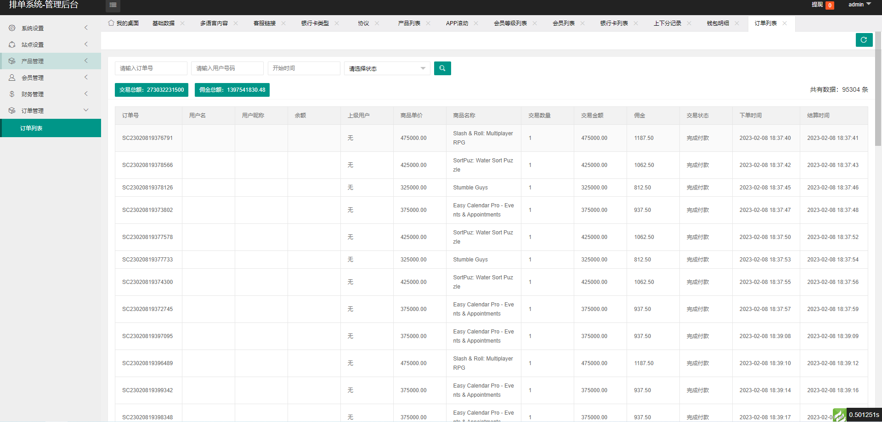The height and width of the screenshot is (422, 882).
Task: Open the 请选择状态 status dropdown
Action: (386, 68)
